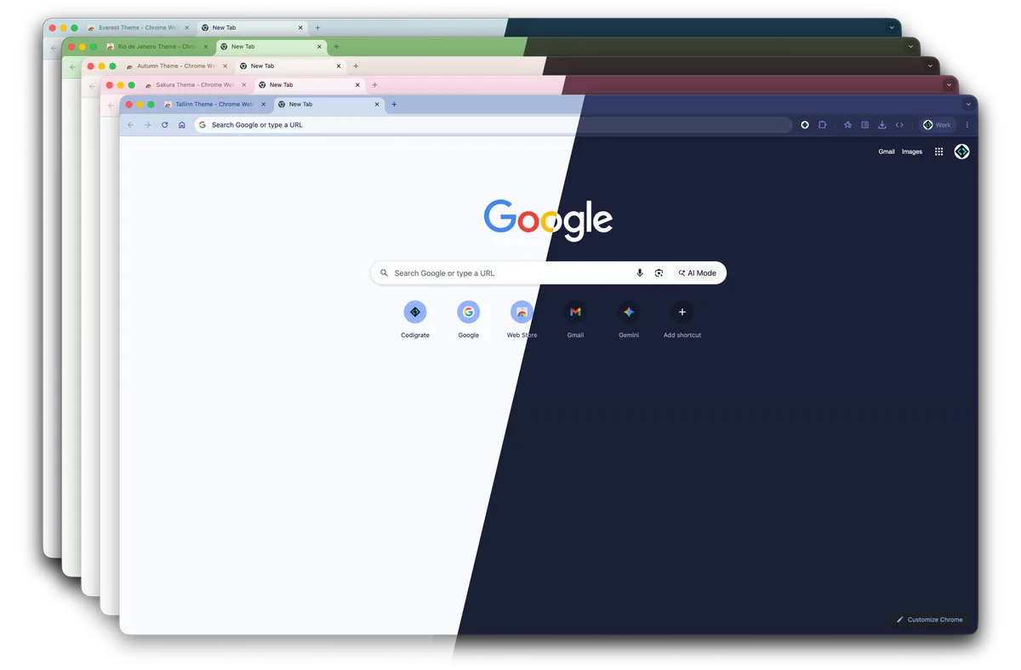Screen dimensions: 1021x670
Task: Open the Google shortcut tile
Action: tap(468, 312)
